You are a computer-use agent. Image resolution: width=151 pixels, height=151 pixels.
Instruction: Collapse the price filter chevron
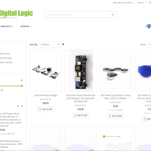point(22,80)
